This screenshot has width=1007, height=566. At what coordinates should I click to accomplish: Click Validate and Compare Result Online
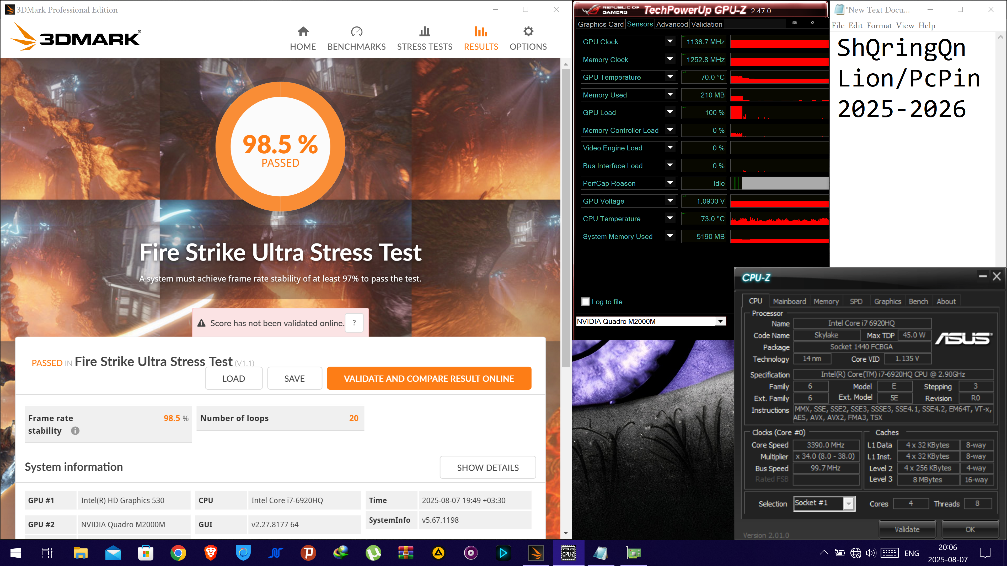429,378
